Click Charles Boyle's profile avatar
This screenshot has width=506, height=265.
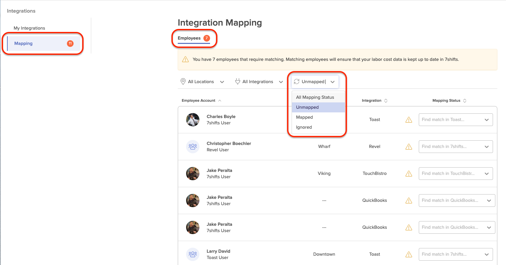click(x=193, y=120)
